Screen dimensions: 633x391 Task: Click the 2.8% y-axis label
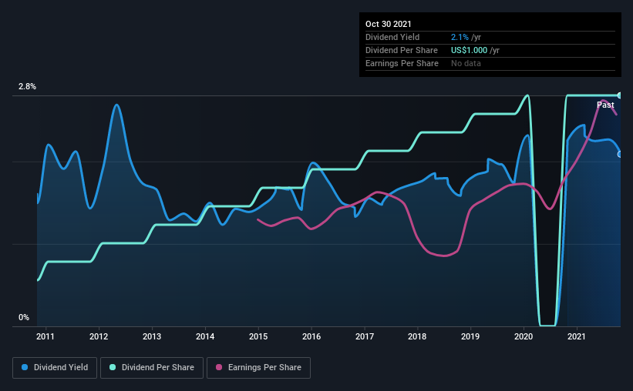[x=27, y=86]
